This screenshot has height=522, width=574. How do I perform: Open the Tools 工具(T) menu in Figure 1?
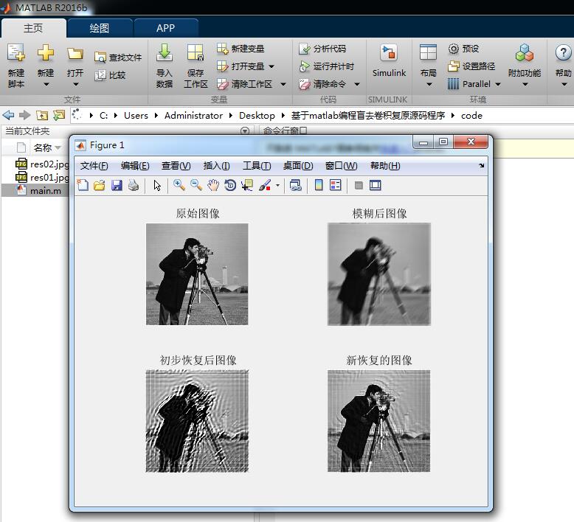pos(257,166)
